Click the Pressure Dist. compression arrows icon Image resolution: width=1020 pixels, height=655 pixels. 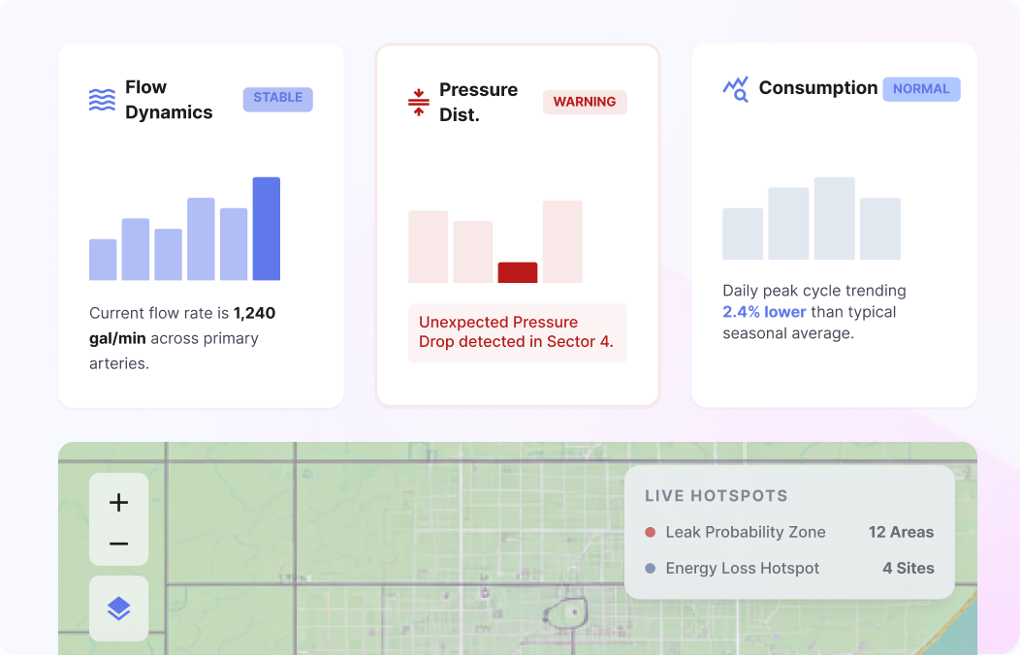pos(417,101)
